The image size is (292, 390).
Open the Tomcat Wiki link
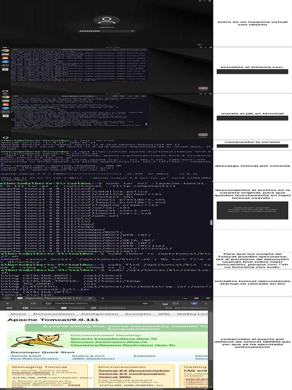[114, 377]
